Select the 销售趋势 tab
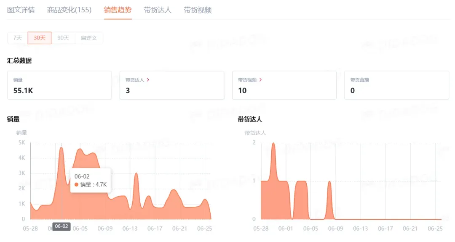 pos(118,10)
